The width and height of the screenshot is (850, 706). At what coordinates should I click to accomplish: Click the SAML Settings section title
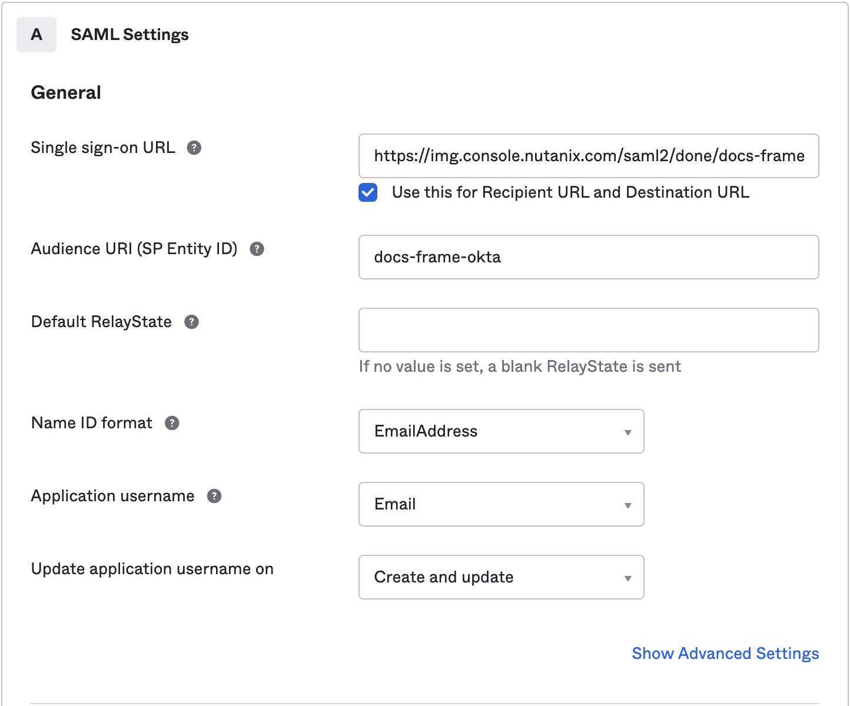pos(130,35)
